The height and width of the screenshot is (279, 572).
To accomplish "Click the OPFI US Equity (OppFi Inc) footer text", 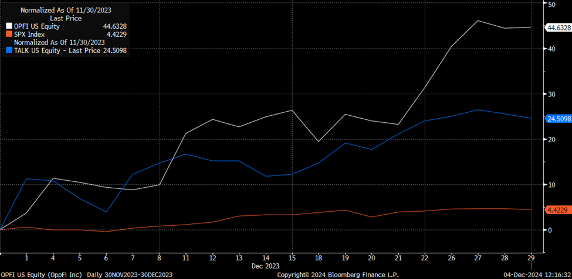I will tap(42, 275).
